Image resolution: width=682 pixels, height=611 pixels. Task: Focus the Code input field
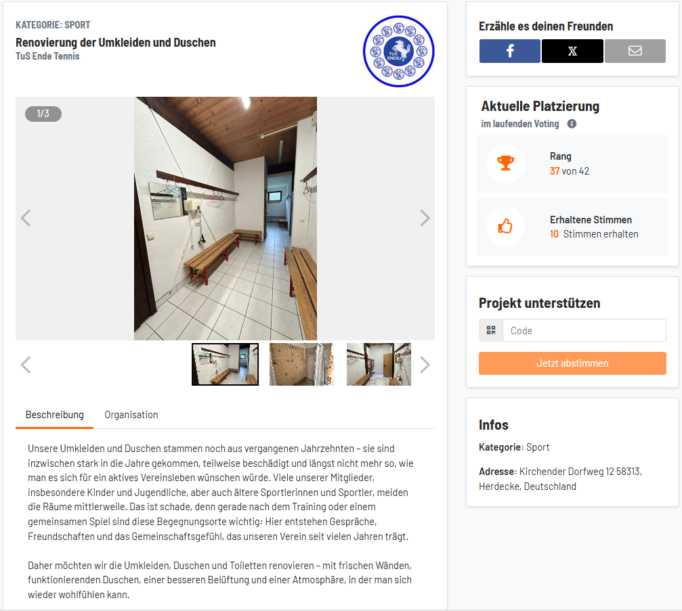(x=584, y=330)
